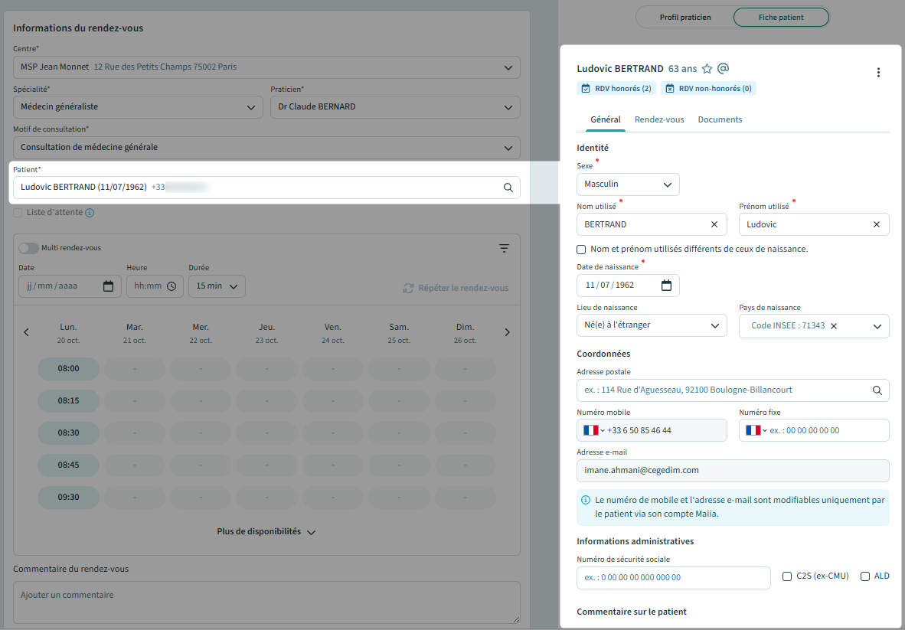Tick the ALD checkbox
Screen dimensions: 905x630
pos(865,576)
